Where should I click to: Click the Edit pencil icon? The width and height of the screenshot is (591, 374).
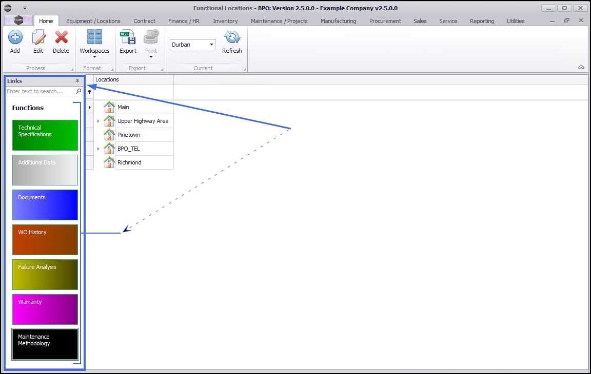pos(38,37)
